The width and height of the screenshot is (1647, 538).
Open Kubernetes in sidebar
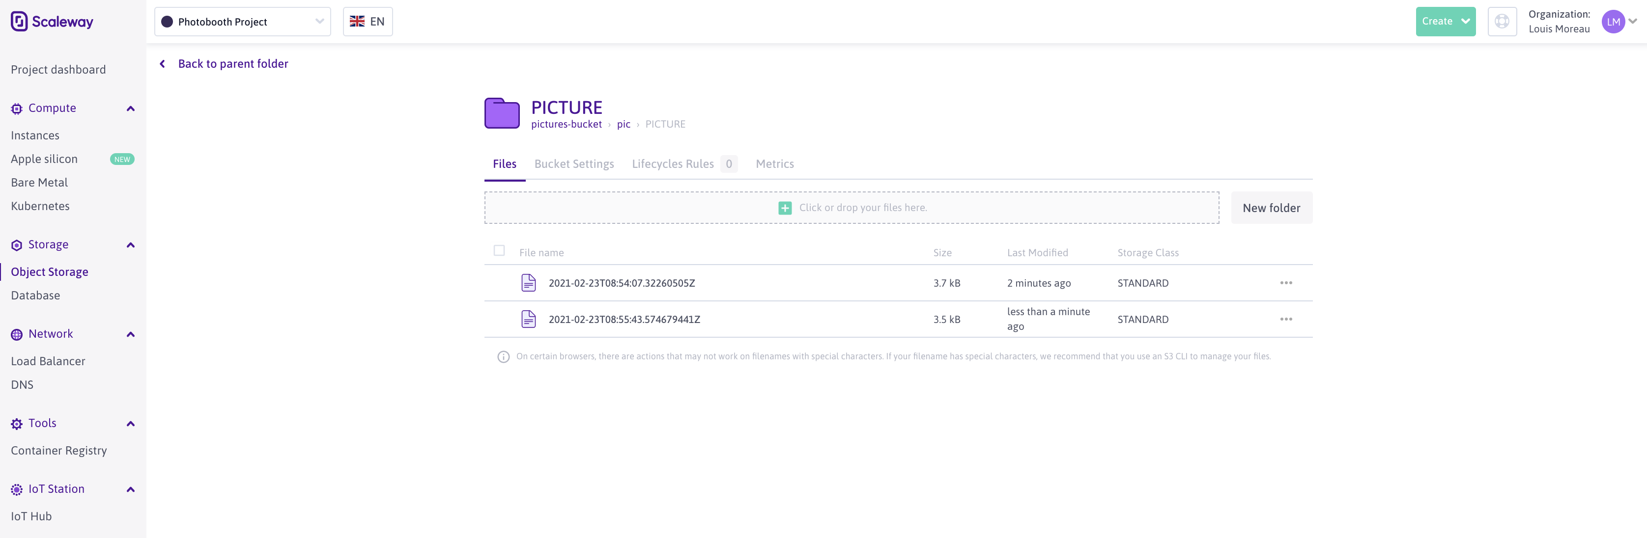[40, 206]
